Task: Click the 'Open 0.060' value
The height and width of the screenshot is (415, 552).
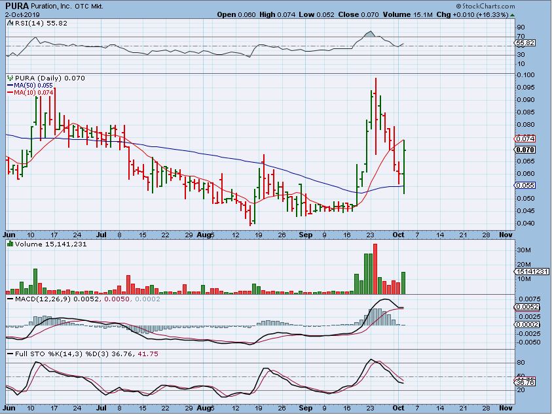Action: click(236, 15)
